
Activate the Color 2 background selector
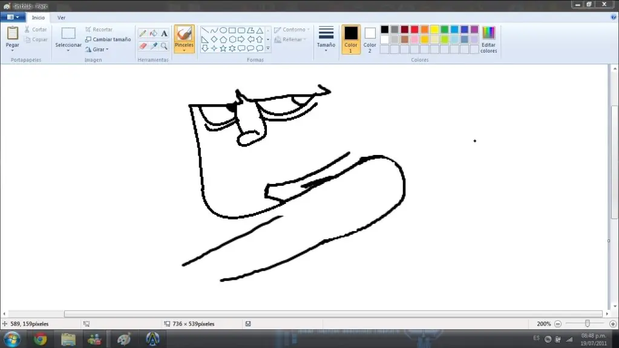(370, 39)
